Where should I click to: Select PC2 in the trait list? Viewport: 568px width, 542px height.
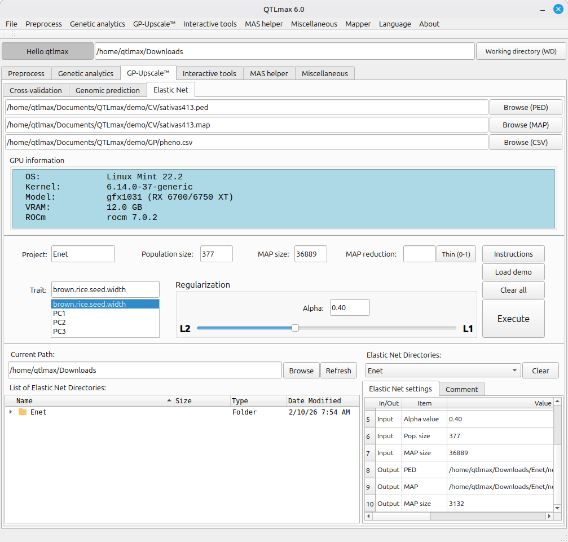pos(59,322)
